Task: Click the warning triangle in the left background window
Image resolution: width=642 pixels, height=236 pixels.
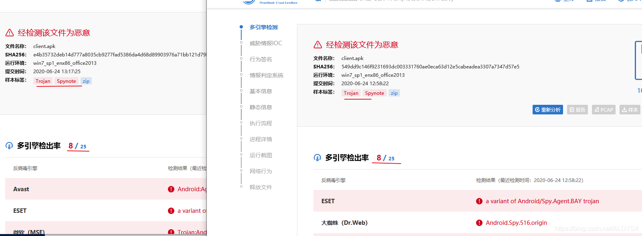Action: pyautogui.click(x=10, y=32)
